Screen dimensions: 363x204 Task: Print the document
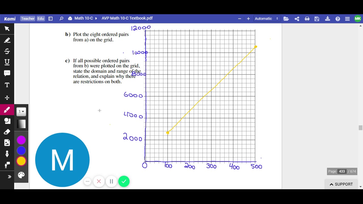click(x=307, y=19)
